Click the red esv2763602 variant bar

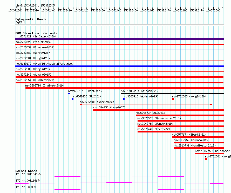(119, 44)
